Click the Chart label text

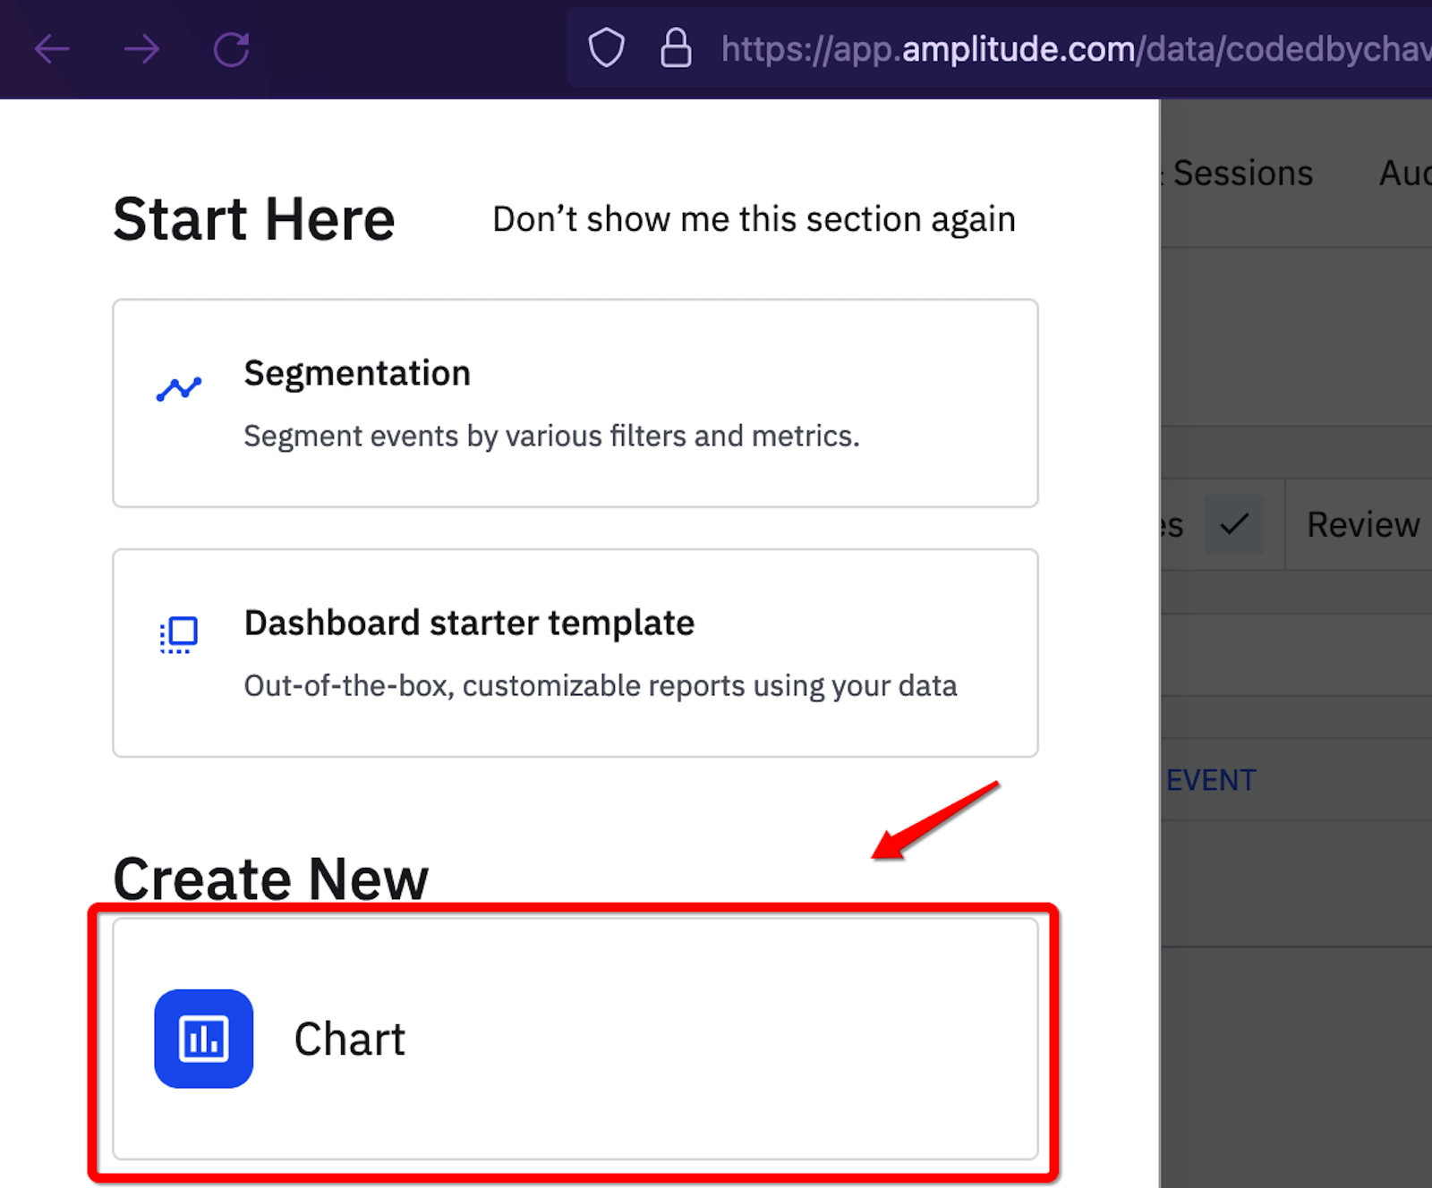click(349, 1038)
